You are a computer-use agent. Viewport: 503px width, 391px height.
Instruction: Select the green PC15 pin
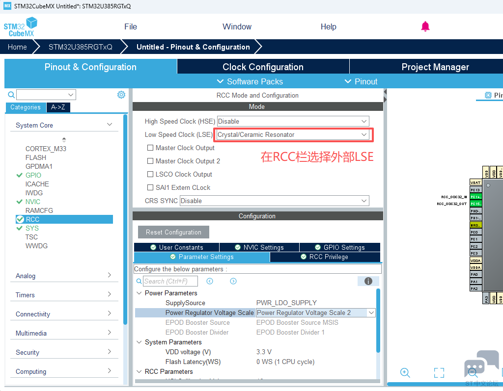(475, 204)
